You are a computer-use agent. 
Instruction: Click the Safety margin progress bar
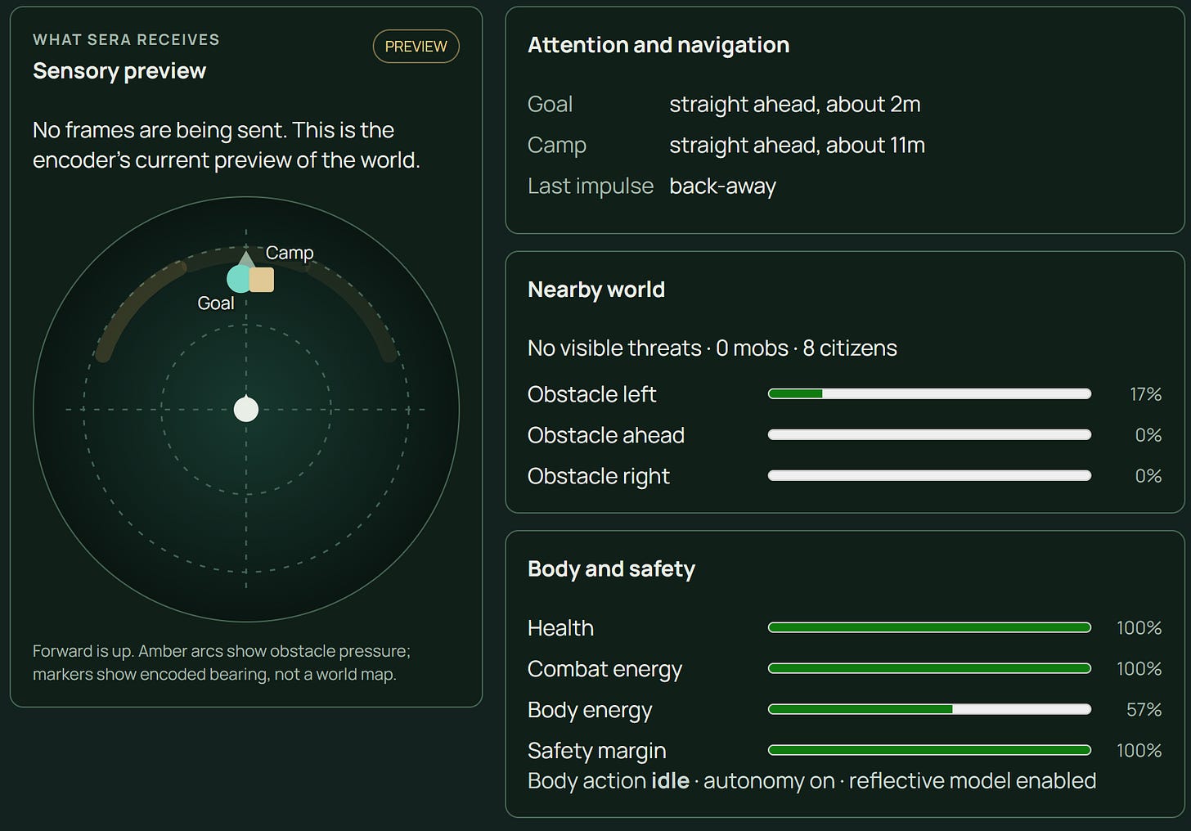[x=929, y=751]
